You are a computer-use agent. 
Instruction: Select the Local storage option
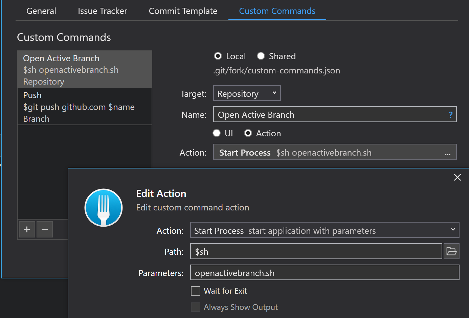[218, 56]
